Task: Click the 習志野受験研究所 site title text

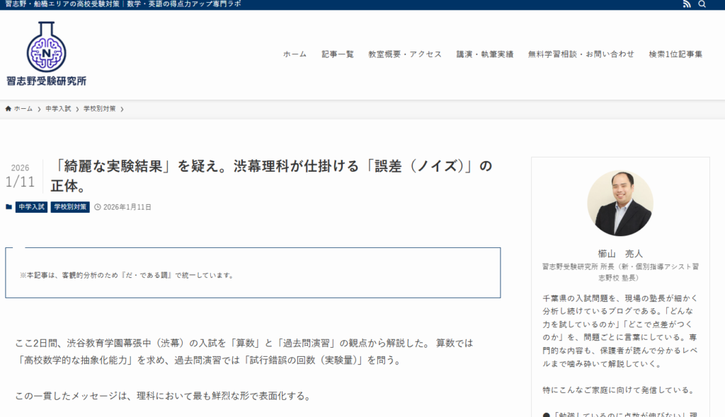Action: click(x=46, y=81)
